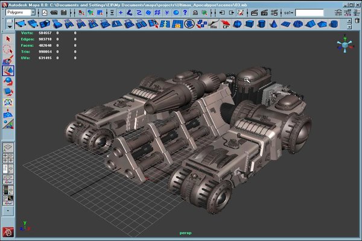
Task: Click the His (history) shelf button
Action: point(213,24)
